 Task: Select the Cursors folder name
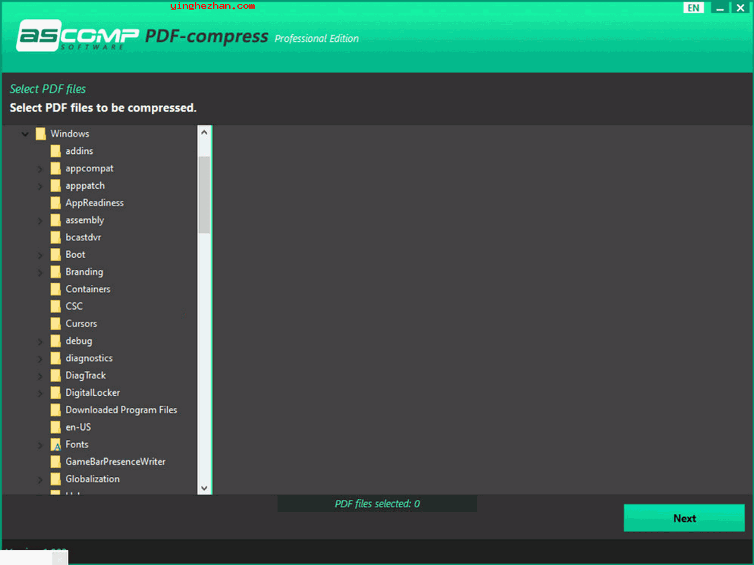[x=81, y=324]
